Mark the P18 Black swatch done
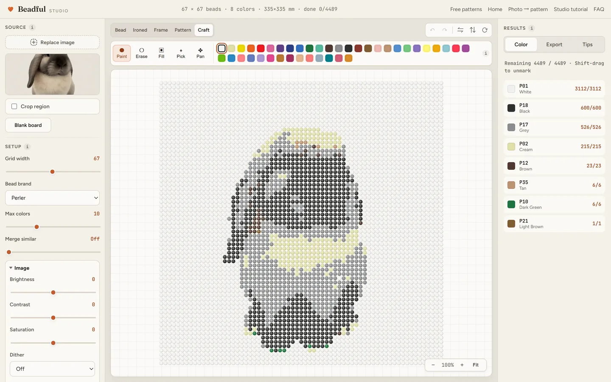The image size is (611, 382). [511, 108]
